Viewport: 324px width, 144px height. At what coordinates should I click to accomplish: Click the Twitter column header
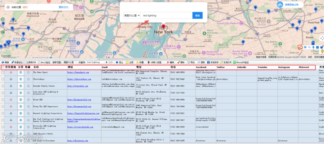coord(220,67)
